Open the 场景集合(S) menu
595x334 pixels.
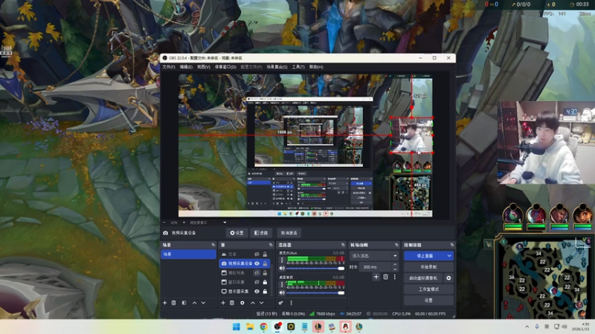[277, 67]
